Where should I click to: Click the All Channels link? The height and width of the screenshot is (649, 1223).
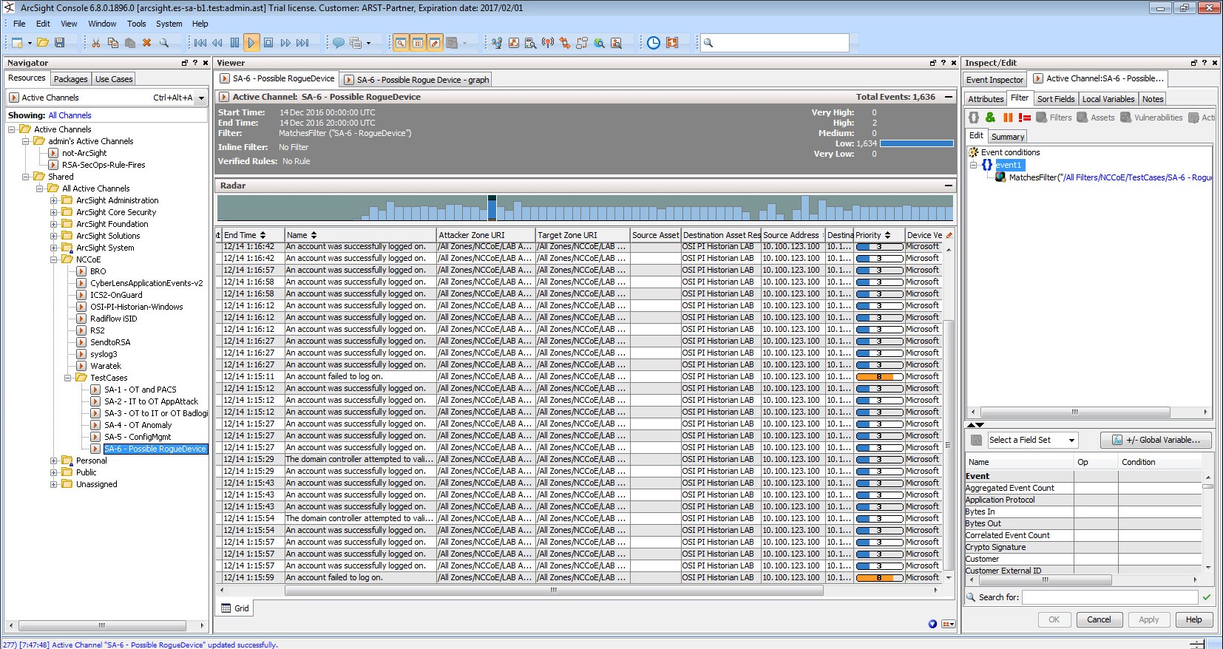click(x=70, y=115)
